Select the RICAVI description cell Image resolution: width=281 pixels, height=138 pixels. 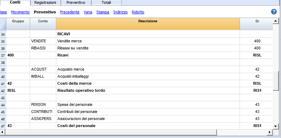pos(148,34)
